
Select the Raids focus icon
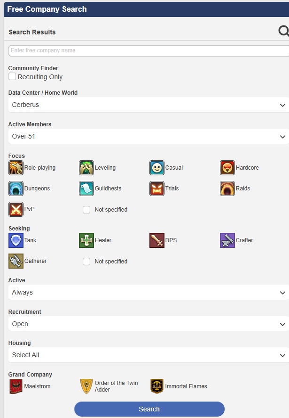[227, 189]
